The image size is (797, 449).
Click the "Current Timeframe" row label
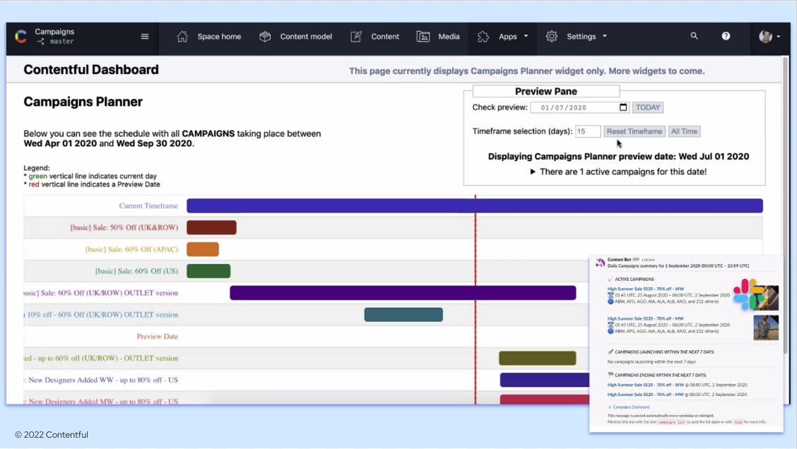[x=148, y=205]
